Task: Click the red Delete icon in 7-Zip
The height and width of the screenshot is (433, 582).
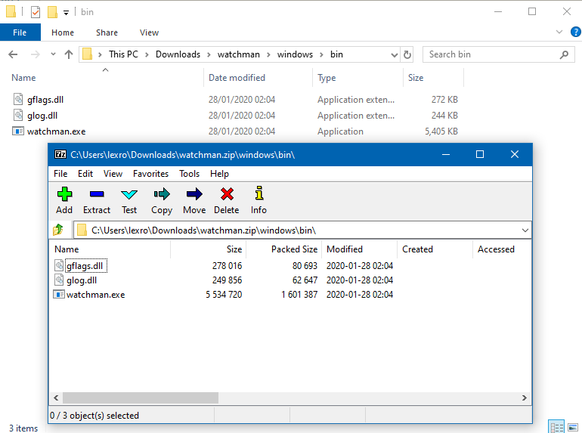Action: (227, 193)
